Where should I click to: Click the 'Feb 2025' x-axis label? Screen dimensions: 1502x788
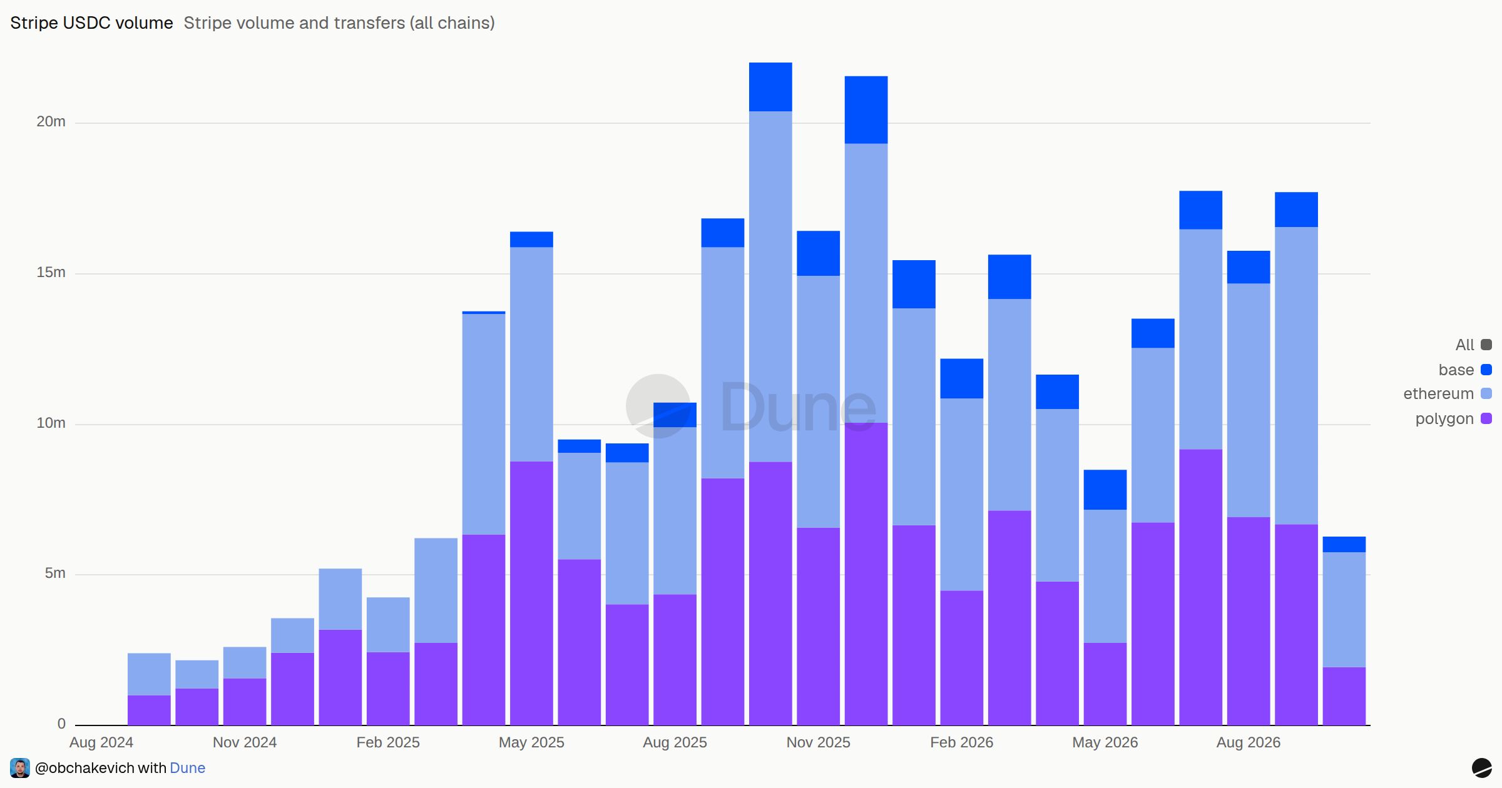point(388,742)
